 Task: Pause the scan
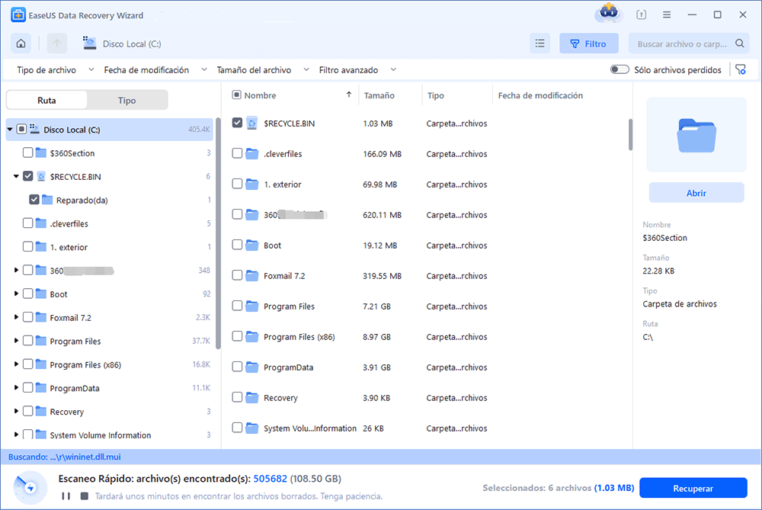tap(66, 496)
